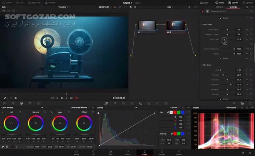
Task: Open the Curves palette icon
Action: pos(106,103)
